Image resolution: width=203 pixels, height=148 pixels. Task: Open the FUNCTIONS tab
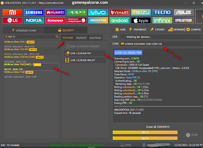tap(95, 38)
